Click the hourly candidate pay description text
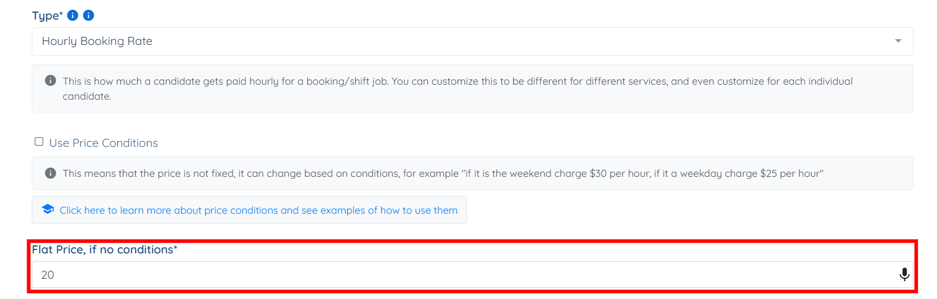937x299 pixels. pyautogui.click(x=456, y=81)
